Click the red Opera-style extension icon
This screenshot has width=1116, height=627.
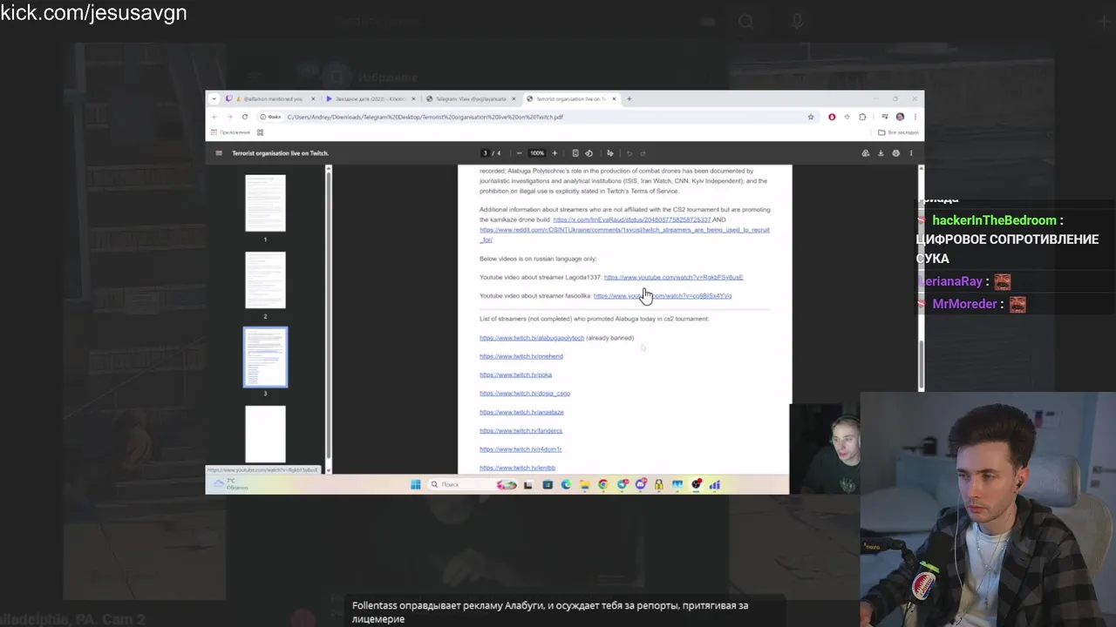click(832, 117)
